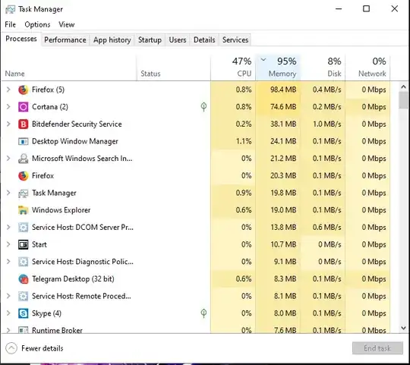Maximize the Task Manager window
Screen dimensions: 410x365
pos(366,9)
